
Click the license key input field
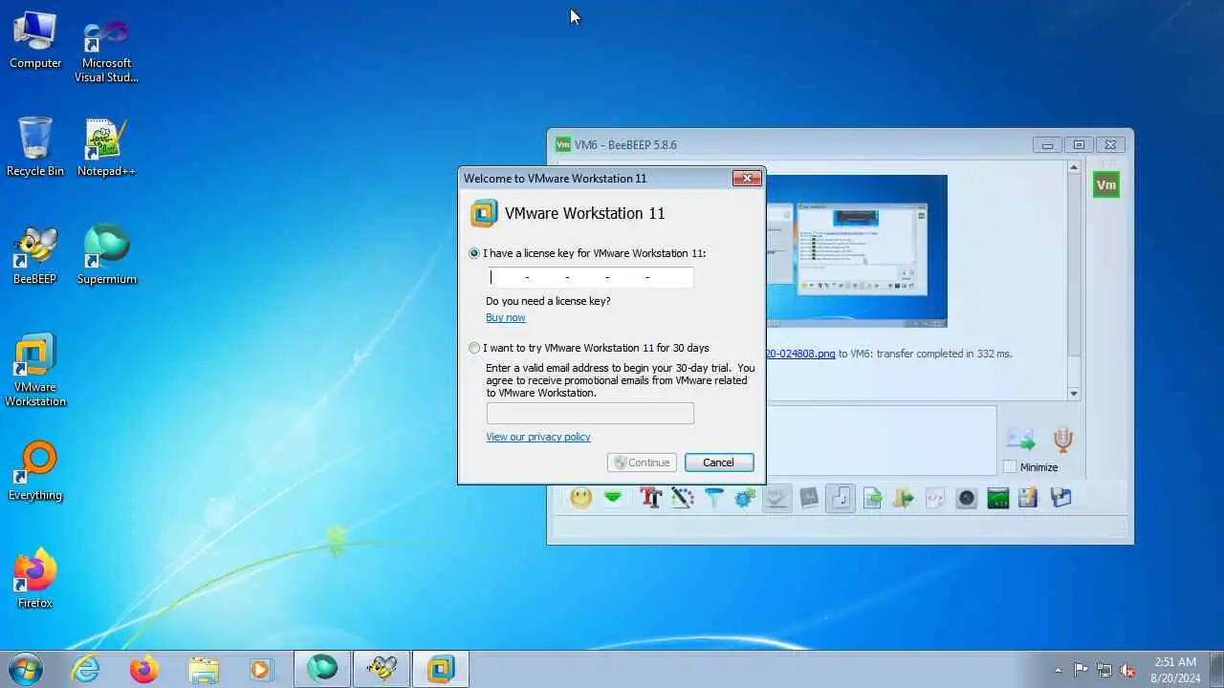pos(590,277)
